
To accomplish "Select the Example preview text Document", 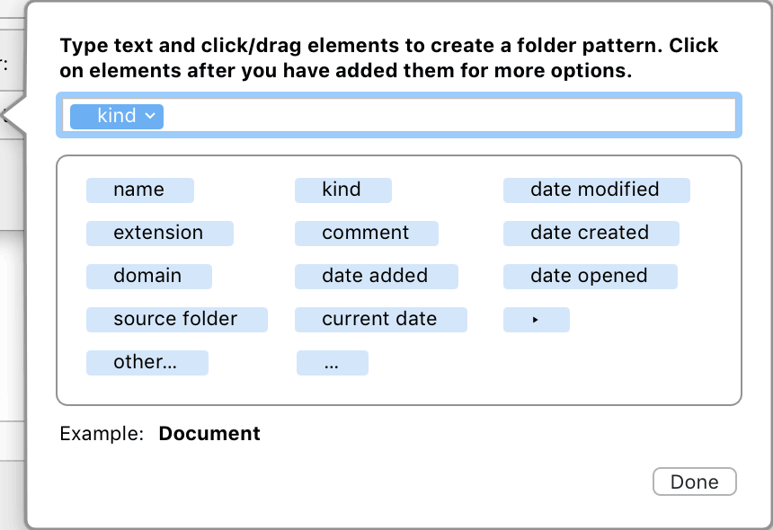I will click(x=209, y=434).
